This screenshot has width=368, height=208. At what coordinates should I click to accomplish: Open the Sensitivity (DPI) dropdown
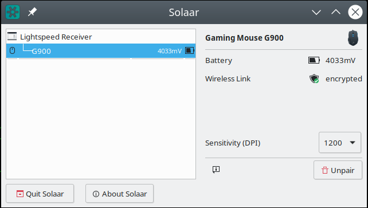click(339, 143)
